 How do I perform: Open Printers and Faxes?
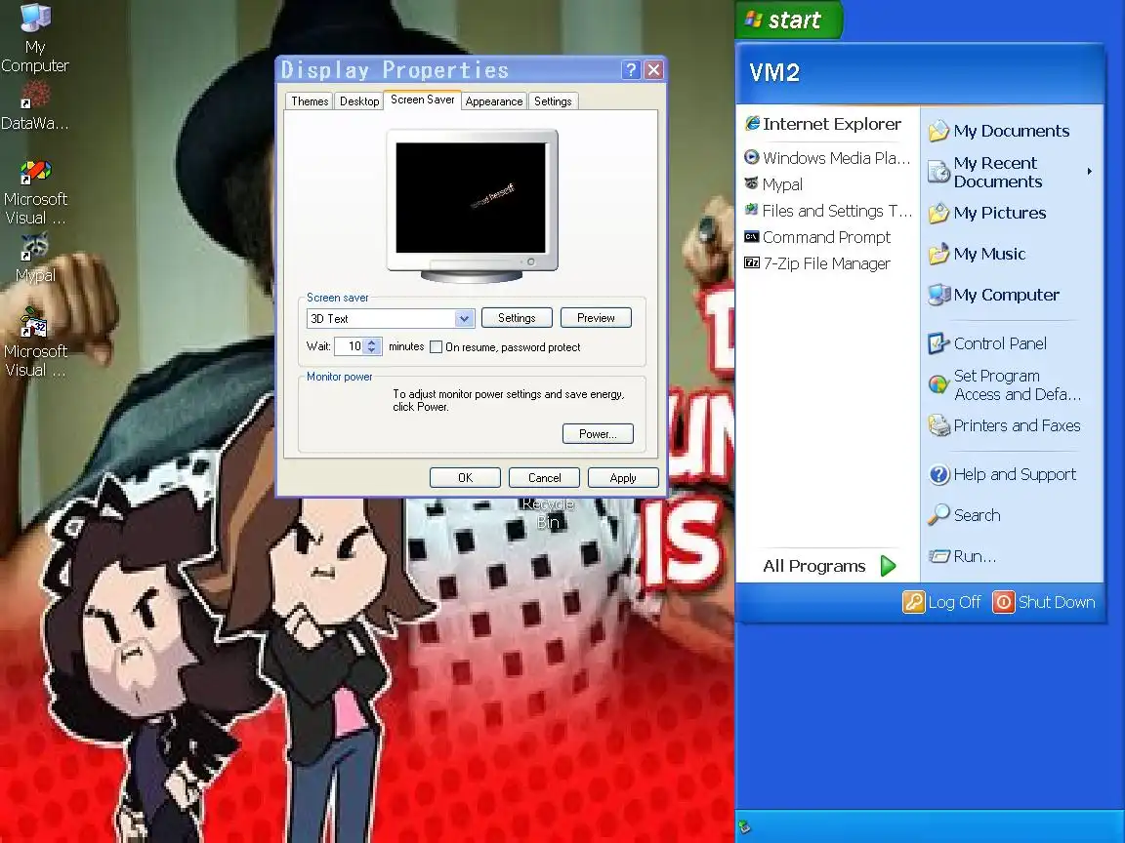1005,425
